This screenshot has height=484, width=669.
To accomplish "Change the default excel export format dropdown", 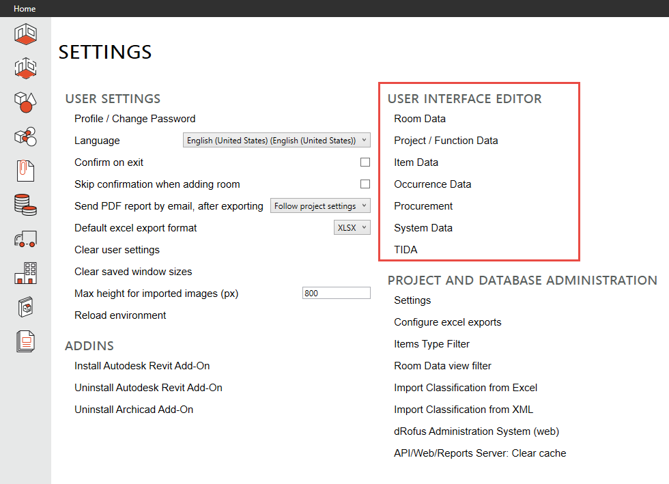I will tap(352, 227).
